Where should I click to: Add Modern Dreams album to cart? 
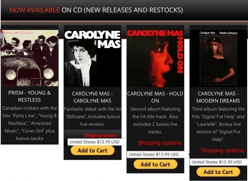218,172
